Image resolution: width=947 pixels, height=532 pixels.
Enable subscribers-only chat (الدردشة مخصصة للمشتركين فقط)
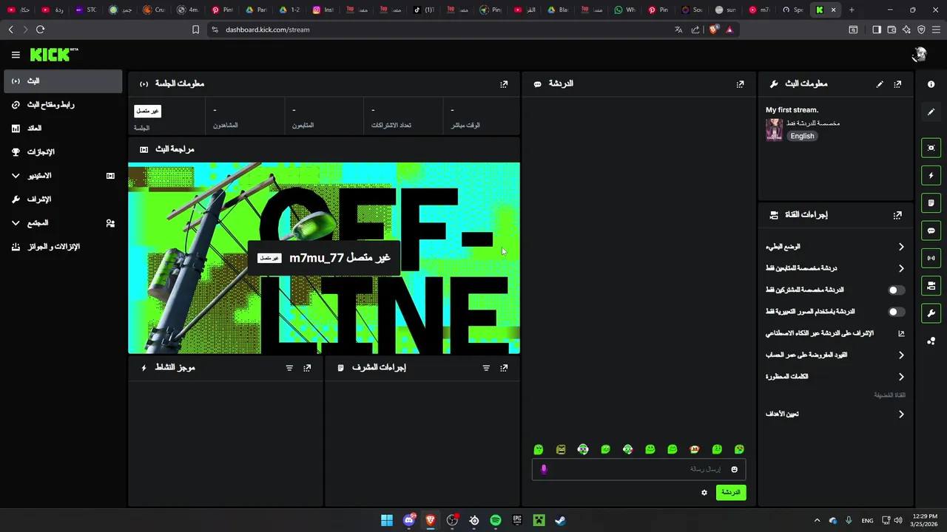tap(897, 290)
